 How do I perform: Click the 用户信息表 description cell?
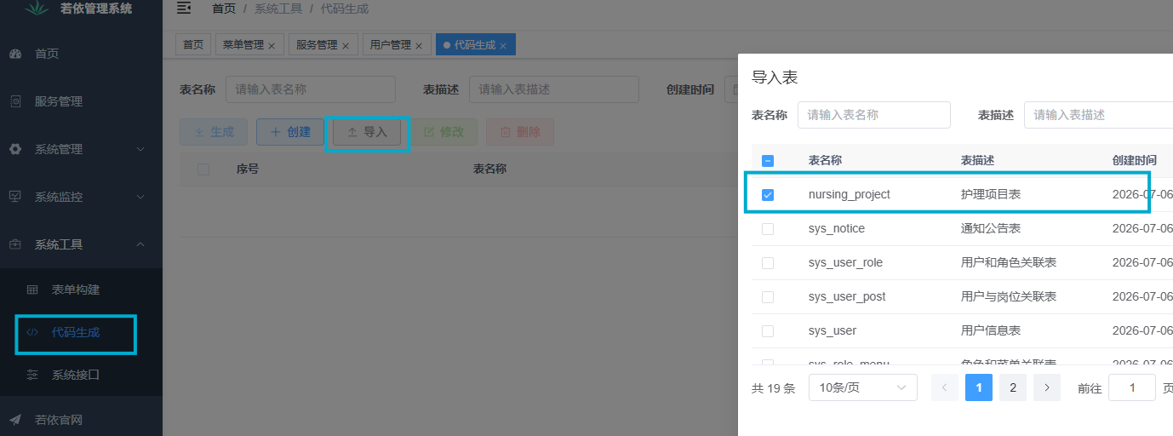(991, 330)
